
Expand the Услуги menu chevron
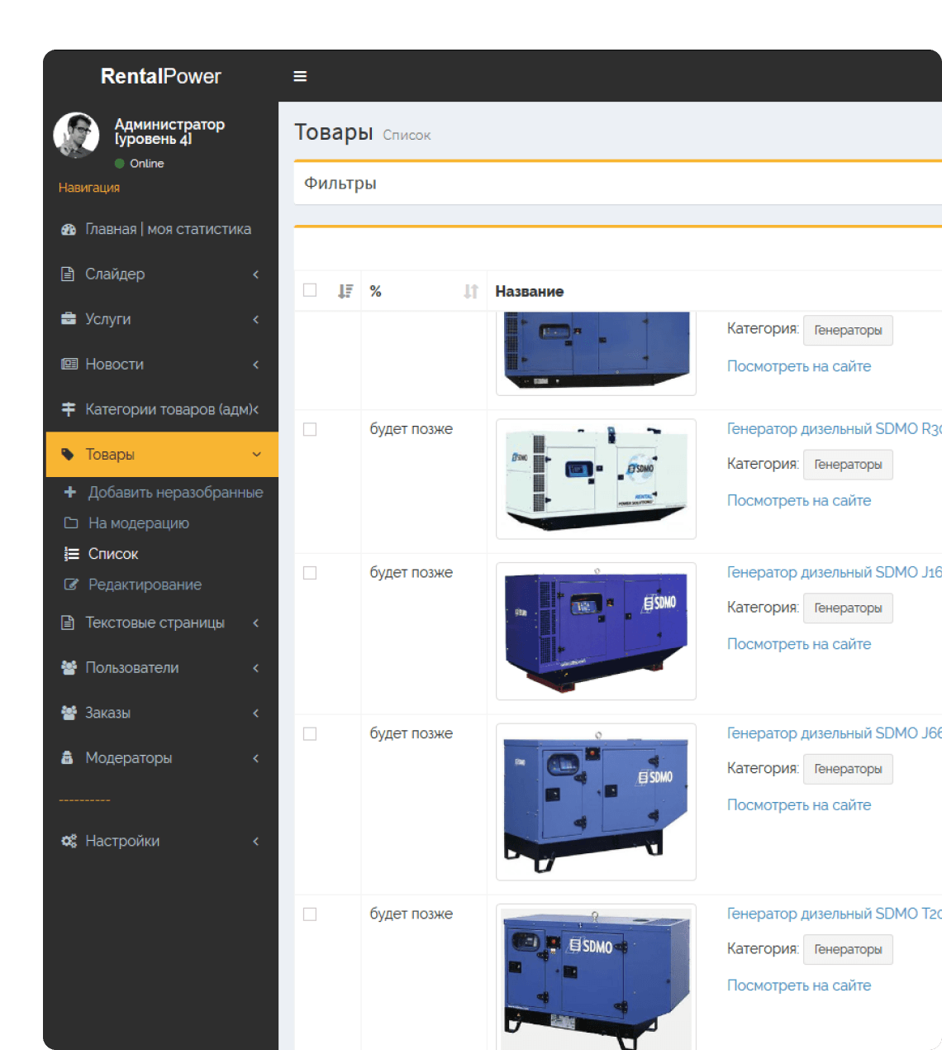(256, 319)
